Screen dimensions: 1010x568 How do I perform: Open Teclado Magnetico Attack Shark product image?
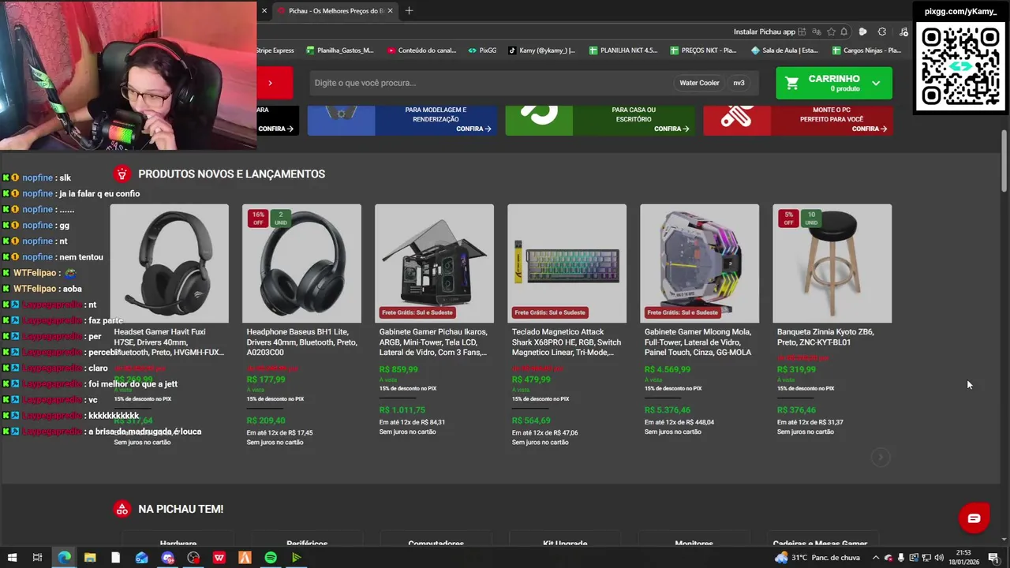coord(567,263)
